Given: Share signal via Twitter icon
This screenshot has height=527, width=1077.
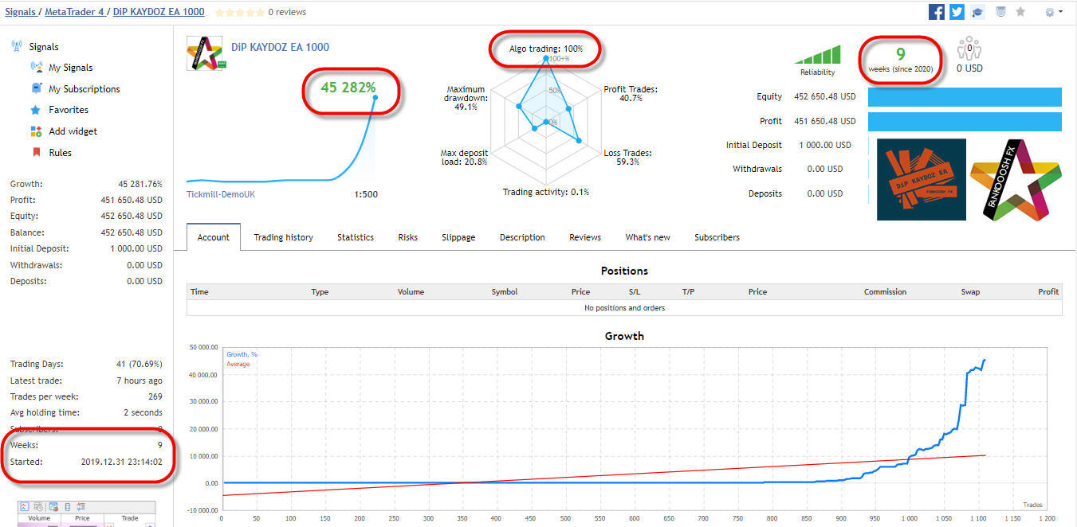Looking at the screenshot, I should tap(957, 12).
